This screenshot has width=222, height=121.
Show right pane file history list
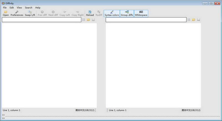pyautogui.click(x=189, y=20)
